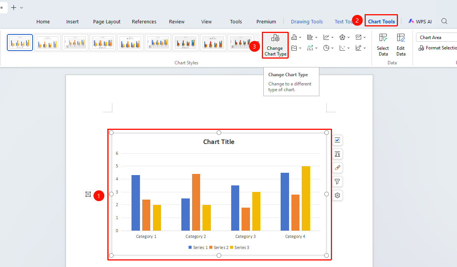
Task: Click the Edit Data button
Action: [x=401, y=45]
